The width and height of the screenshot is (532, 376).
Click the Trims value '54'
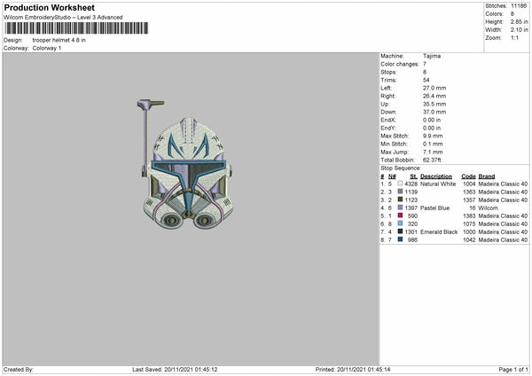pos(426,80)
